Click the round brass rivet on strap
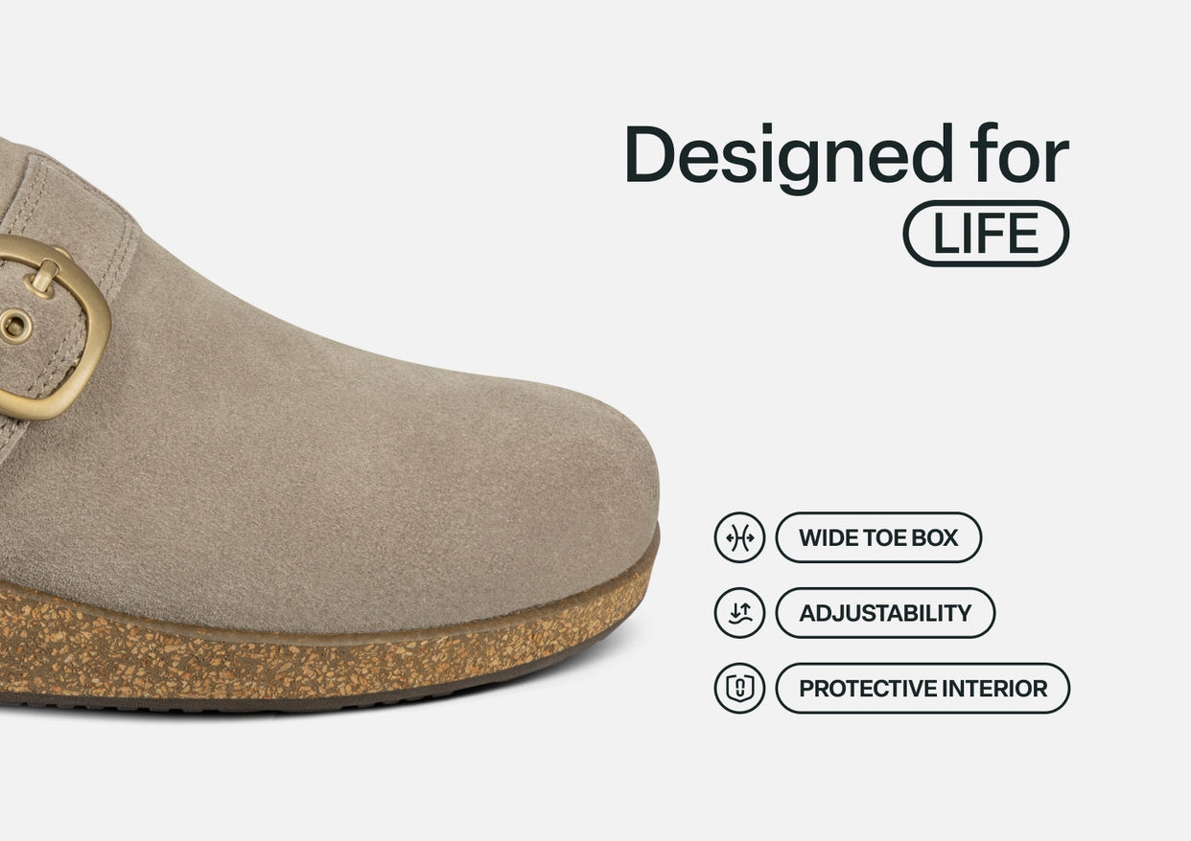The height and width of the screenshot is (841, 1191). point(14,327)
